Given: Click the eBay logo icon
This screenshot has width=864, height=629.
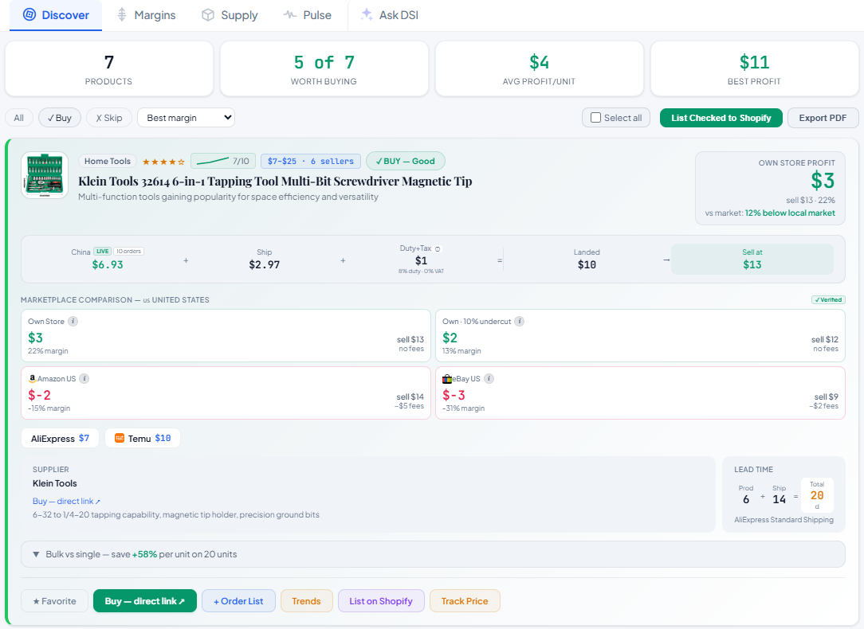Looking at the screenshot, I should 447,379.
